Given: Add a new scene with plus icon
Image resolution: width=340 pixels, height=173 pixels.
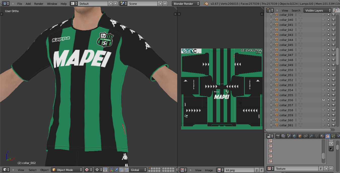Looking at the screenshot, I should pyautogui.click(x=160, y=4).
